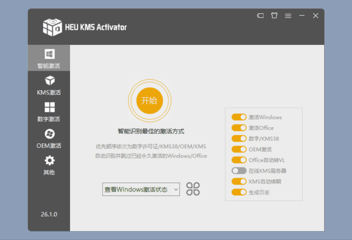Open the skin shirt icon

pyautogui.click(x=274, y=16)
